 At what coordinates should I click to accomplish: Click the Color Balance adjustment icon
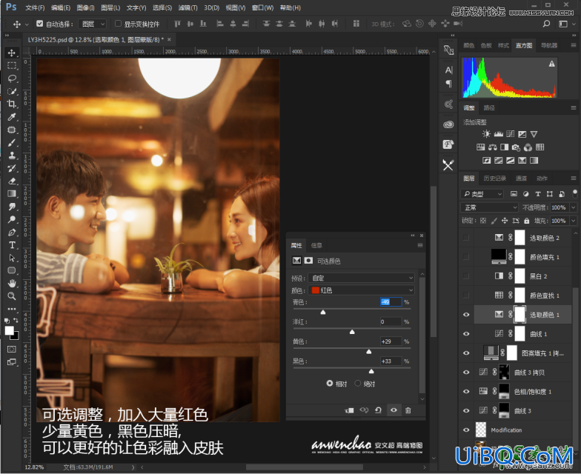tap(492, 147)
